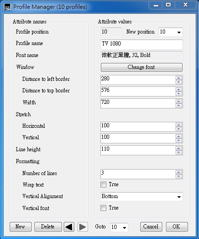Screen dimensions: 199x239
Task: Enable the Vertical font checkbox
Action: [103, 208]
